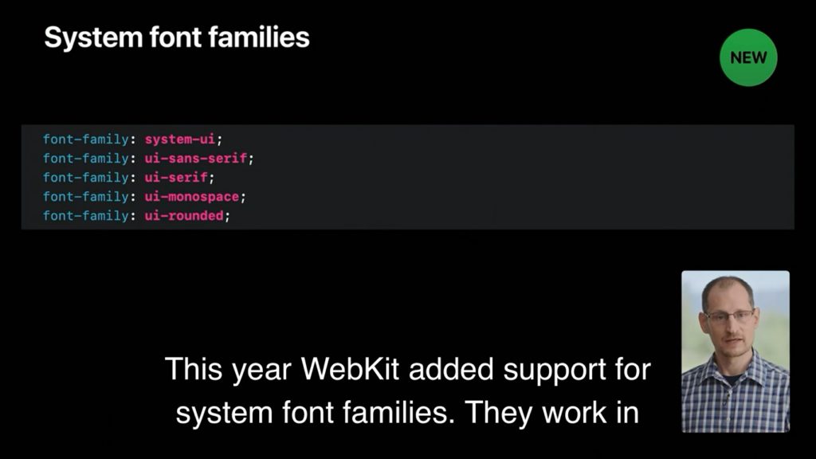This screenshot has width=816, height=459.
Task: Click "system font families." in the caption
Action: (316, 412)
